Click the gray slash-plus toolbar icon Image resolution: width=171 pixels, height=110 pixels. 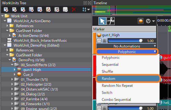(57, 9)
